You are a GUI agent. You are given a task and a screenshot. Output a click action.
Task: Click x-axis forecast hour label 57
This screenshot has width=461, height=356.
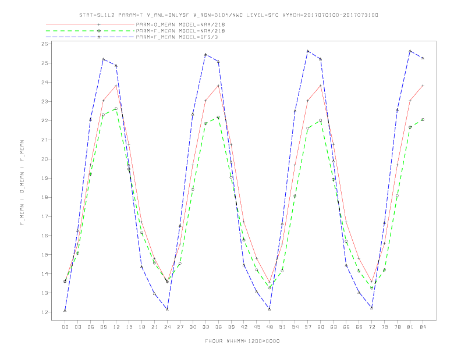(x=308, y=327)
